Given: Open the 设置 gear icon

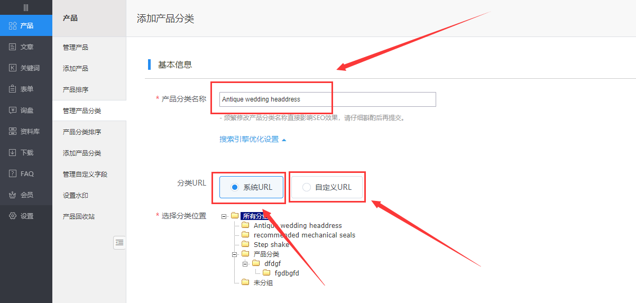Looking at the screenshot, I should tap(13, 216).
